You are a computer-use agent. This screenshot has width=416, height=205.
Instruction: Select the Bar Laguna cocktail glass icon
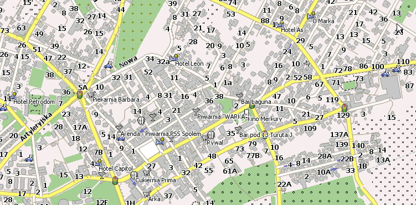coord(239,96)
